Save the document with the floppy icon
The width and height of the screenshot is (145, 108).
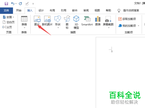[6, 4]
